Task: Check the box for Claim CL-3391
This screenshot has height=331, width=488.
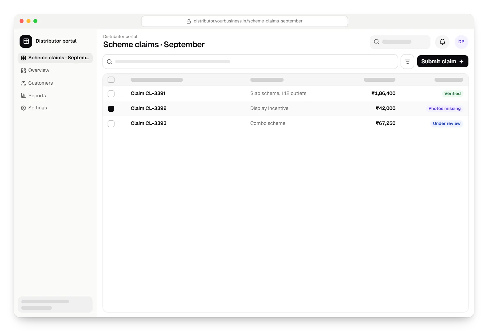Action: pos(111,94)
